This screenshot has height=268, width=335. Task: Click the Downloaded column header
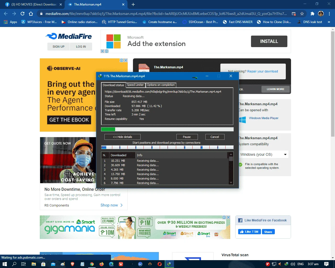tap(122, 155)
